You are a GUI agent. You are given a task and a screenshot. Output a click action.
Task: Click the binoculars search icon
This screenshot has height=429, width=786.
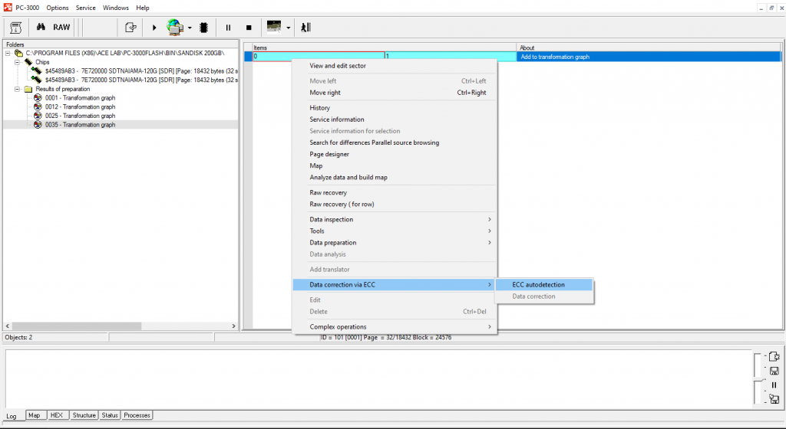(x=41, y=27)
